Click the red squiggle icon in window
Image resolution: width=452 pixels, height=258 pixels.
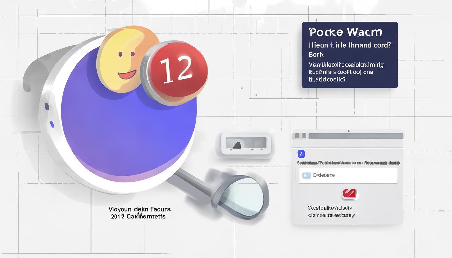[x=350, y=193]
